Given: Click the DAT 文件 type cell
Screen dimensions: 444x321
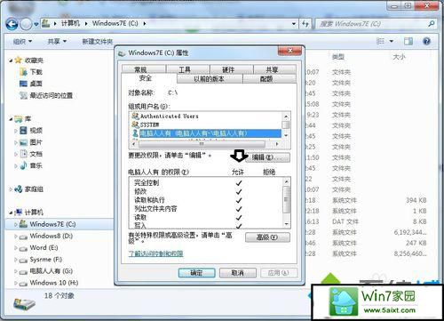Looking at the screenshot, I should 345,221.
